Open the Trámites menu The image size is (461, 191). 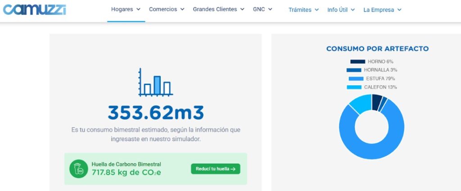pyautogui.click(x=304, y=10)
